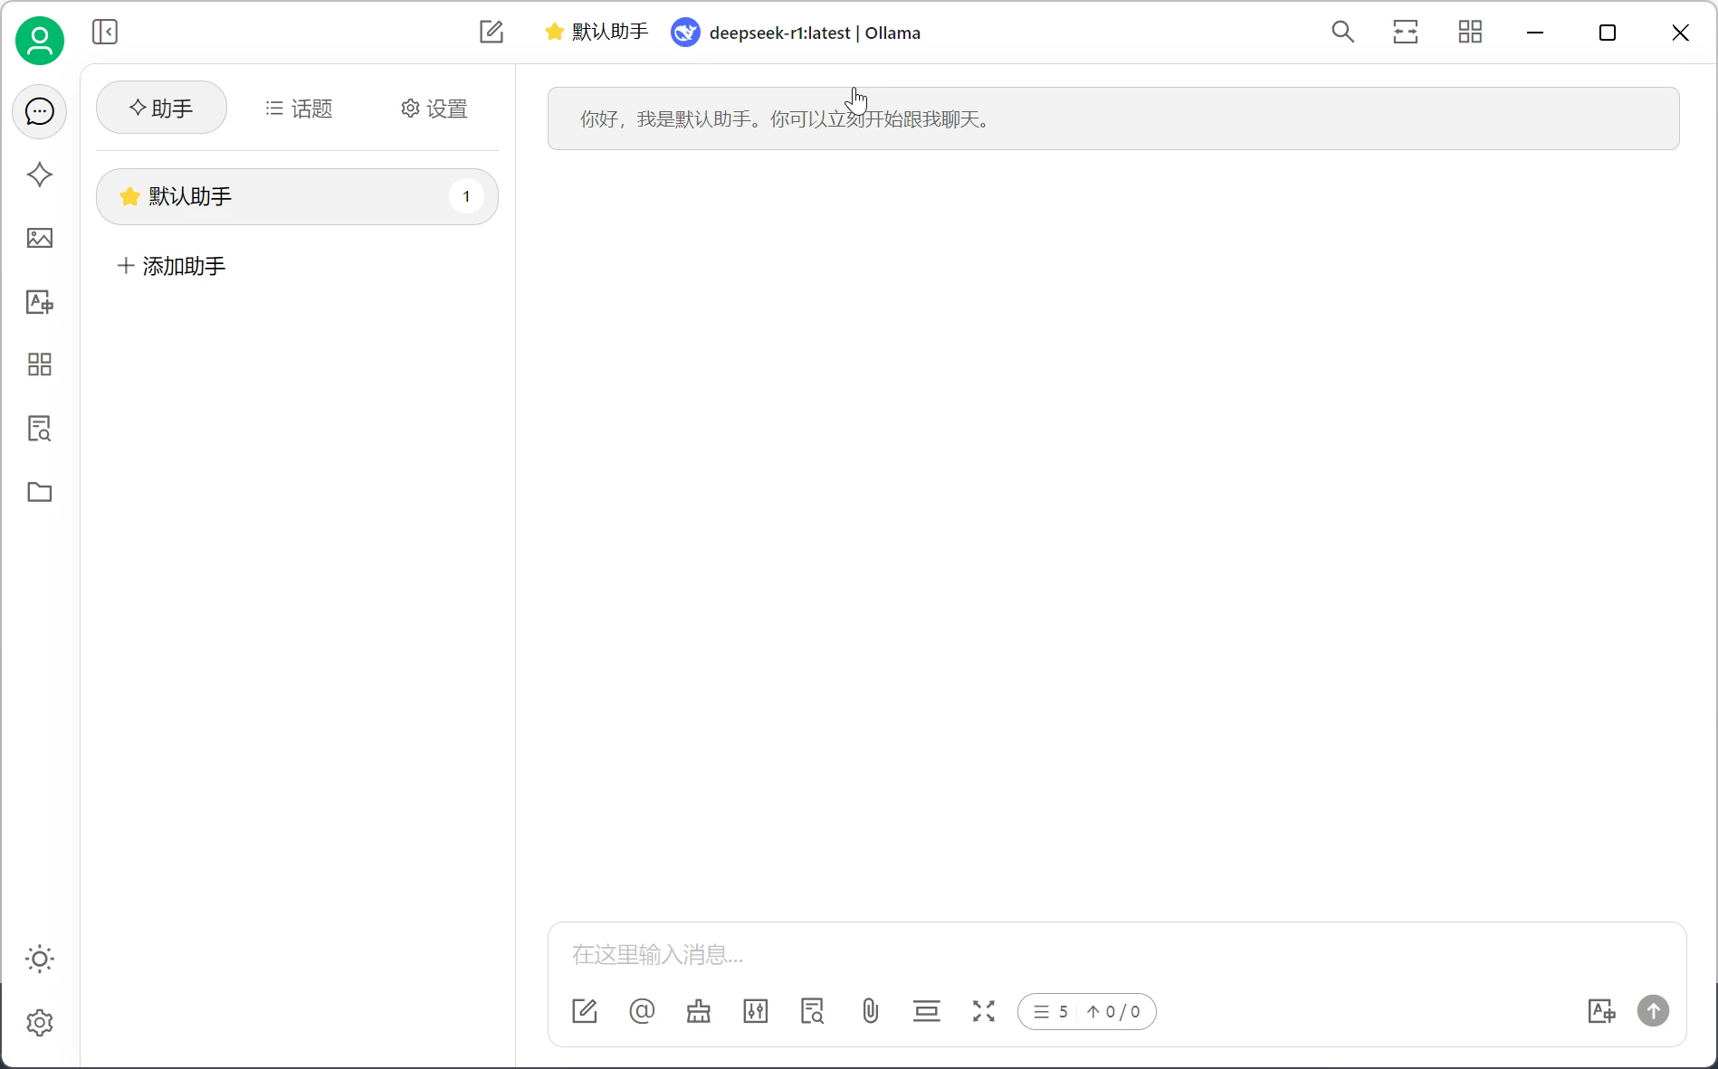Maximize the application window

click(1608, 33)
